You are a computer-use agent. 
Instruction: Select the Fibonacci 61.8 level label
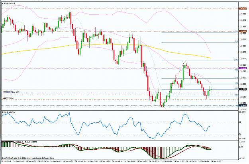tap(236, 78)
